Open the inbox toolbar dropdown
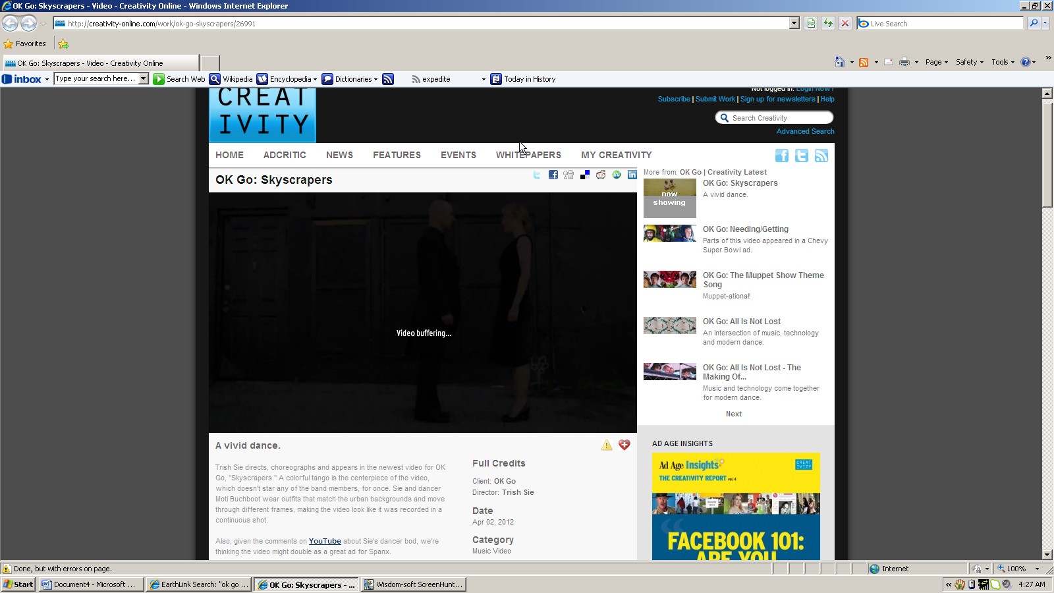The width and height of the screenshot is (1054, 593). point(47,80)
